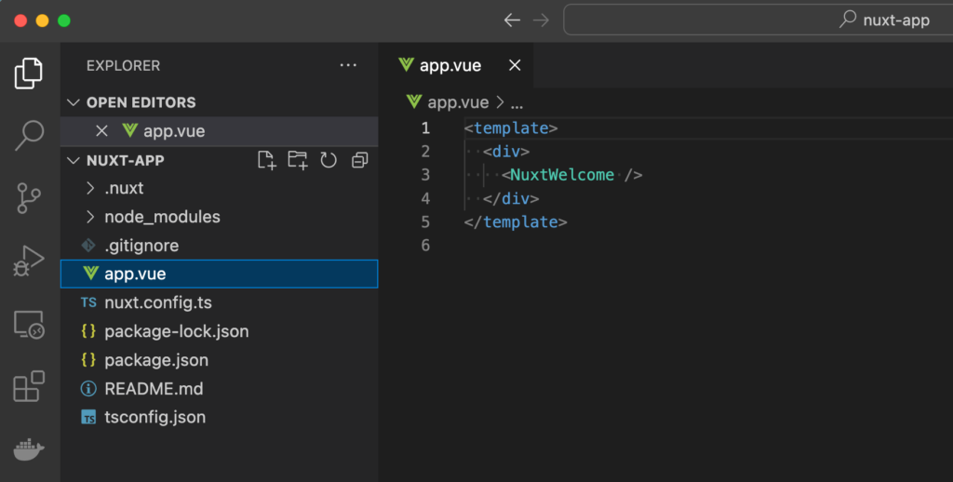This screenshot has width=953, height=482.
Task: Open Explorer more actions ellipsis menu
Action: point(348,65)
